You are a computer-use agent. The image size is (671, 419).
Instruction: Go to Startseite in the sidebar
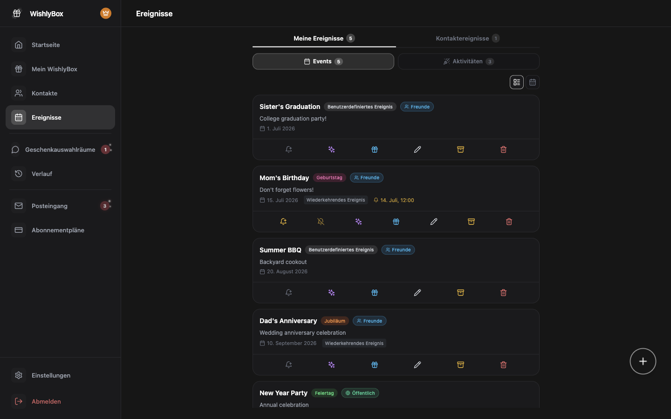pos(60,45)
